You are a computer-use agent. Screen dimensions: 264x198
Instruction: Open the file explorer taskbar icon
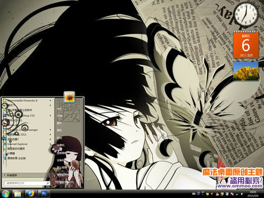17,194
